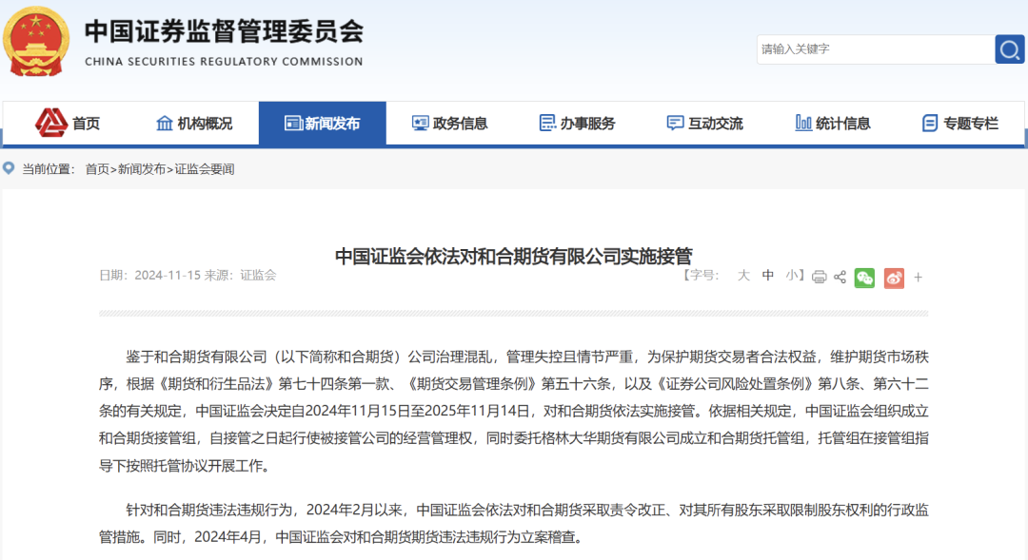1028x560 pixels.
Task: Open the 首页 home tab
Action: (x=69, y=124)
